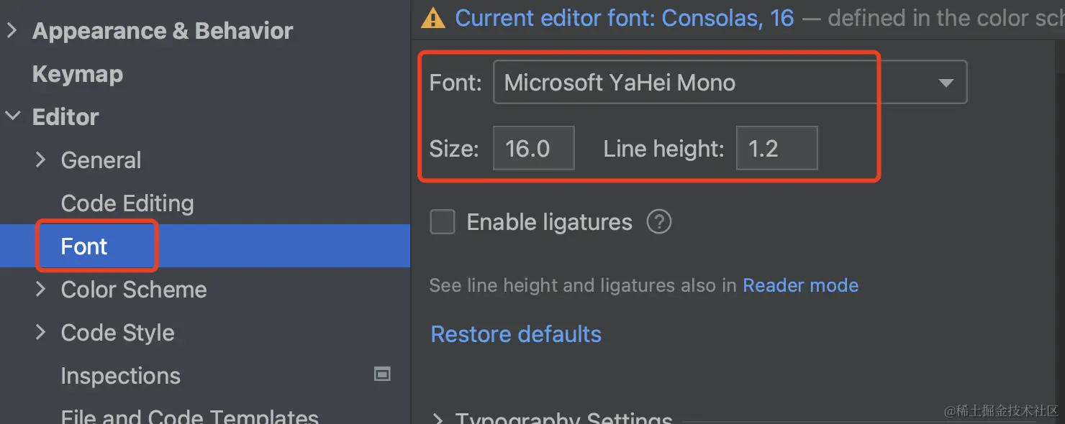This screenshot has width=1065, height=424.
Task: Open the Reader mode link
Action: (x=800, y=285)
